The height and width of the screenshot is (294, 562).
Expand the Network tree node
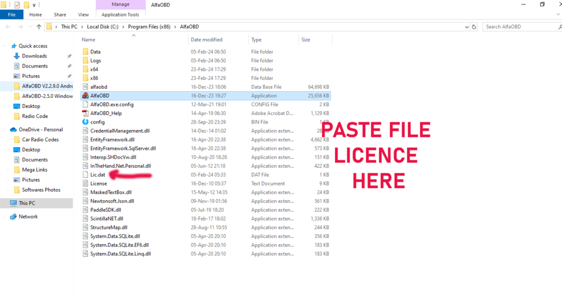(4, 217)
